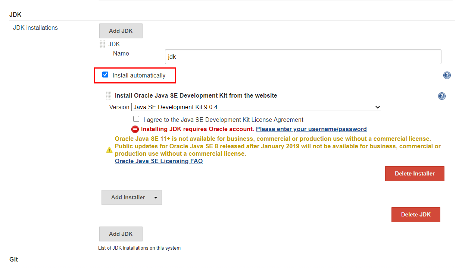Open help for Oracle JDK installer
Screen dimensions: 462x269
[x=441, y=96]
